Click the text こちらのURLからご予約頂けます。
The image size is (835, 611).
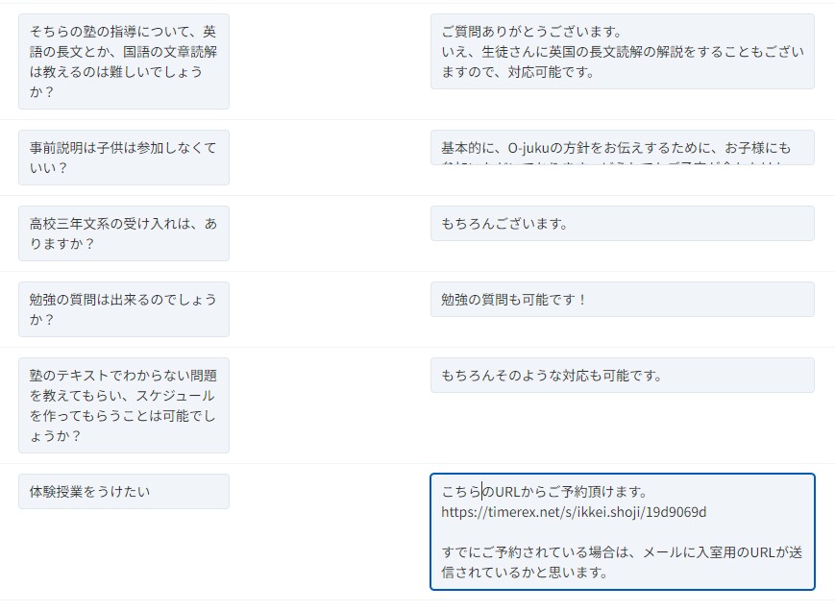click(x=544, y=492)
